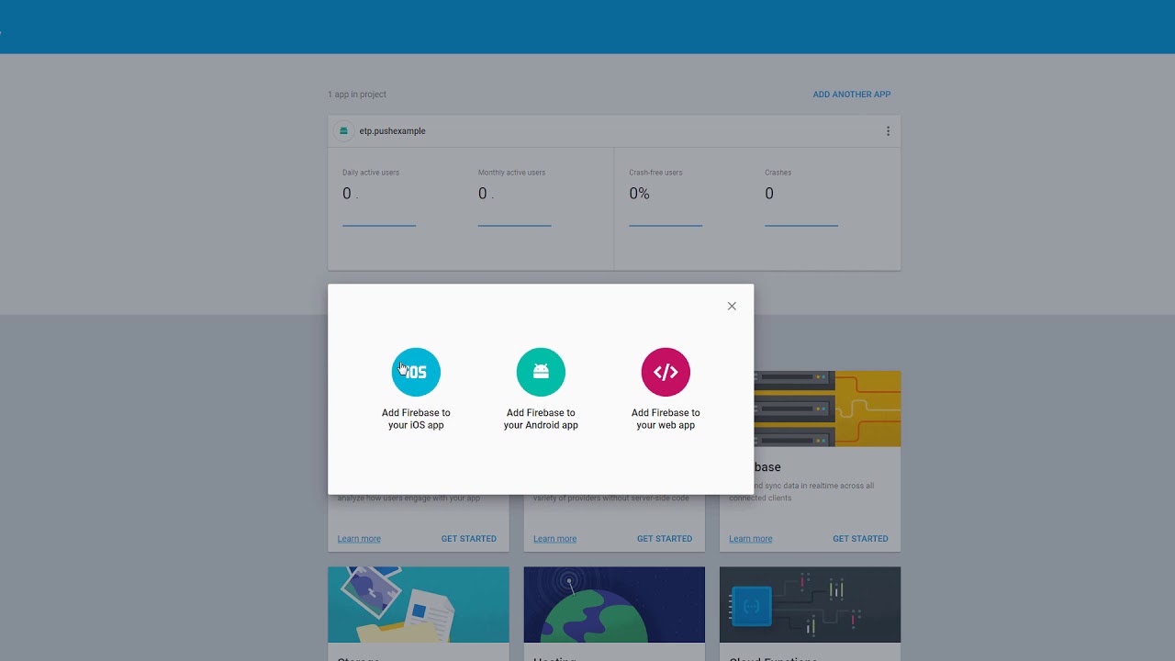Click Learn more in the analytics card

click(x=359, y=539)
